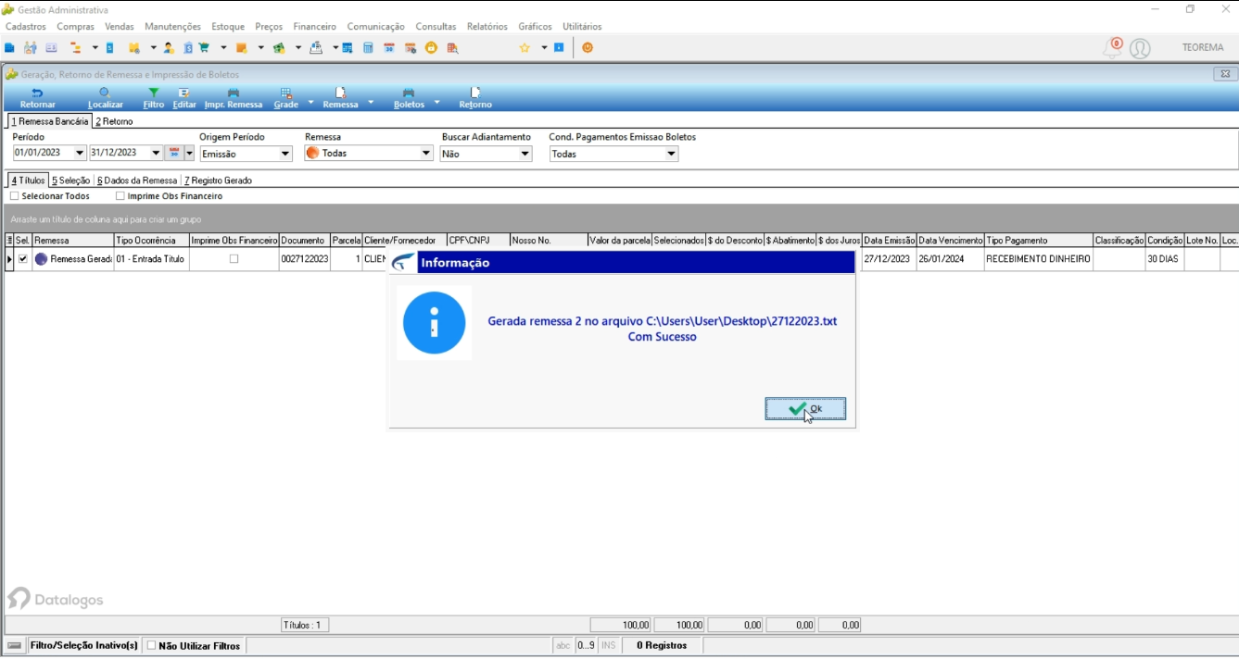1239x659 pixels.
Task: Click the orange padlock icon
Action: point(431,47)
